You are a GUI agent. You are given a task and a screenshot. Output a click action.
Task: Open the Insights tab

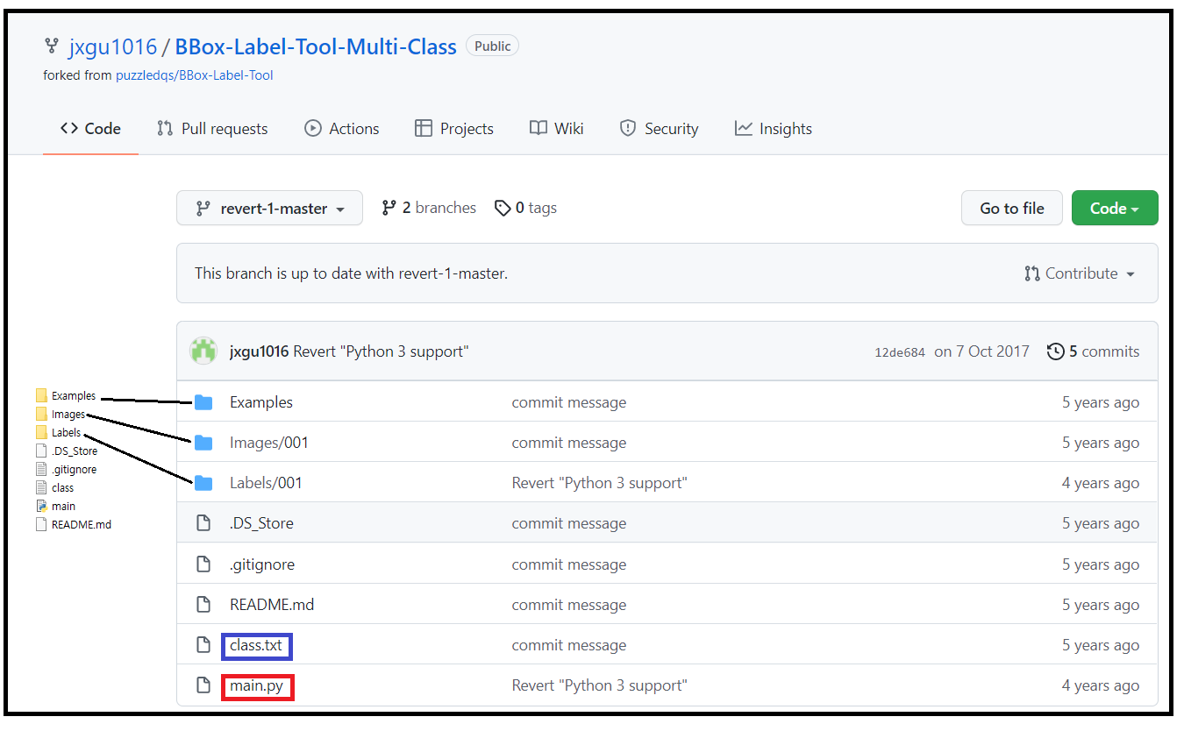(774, 129)
